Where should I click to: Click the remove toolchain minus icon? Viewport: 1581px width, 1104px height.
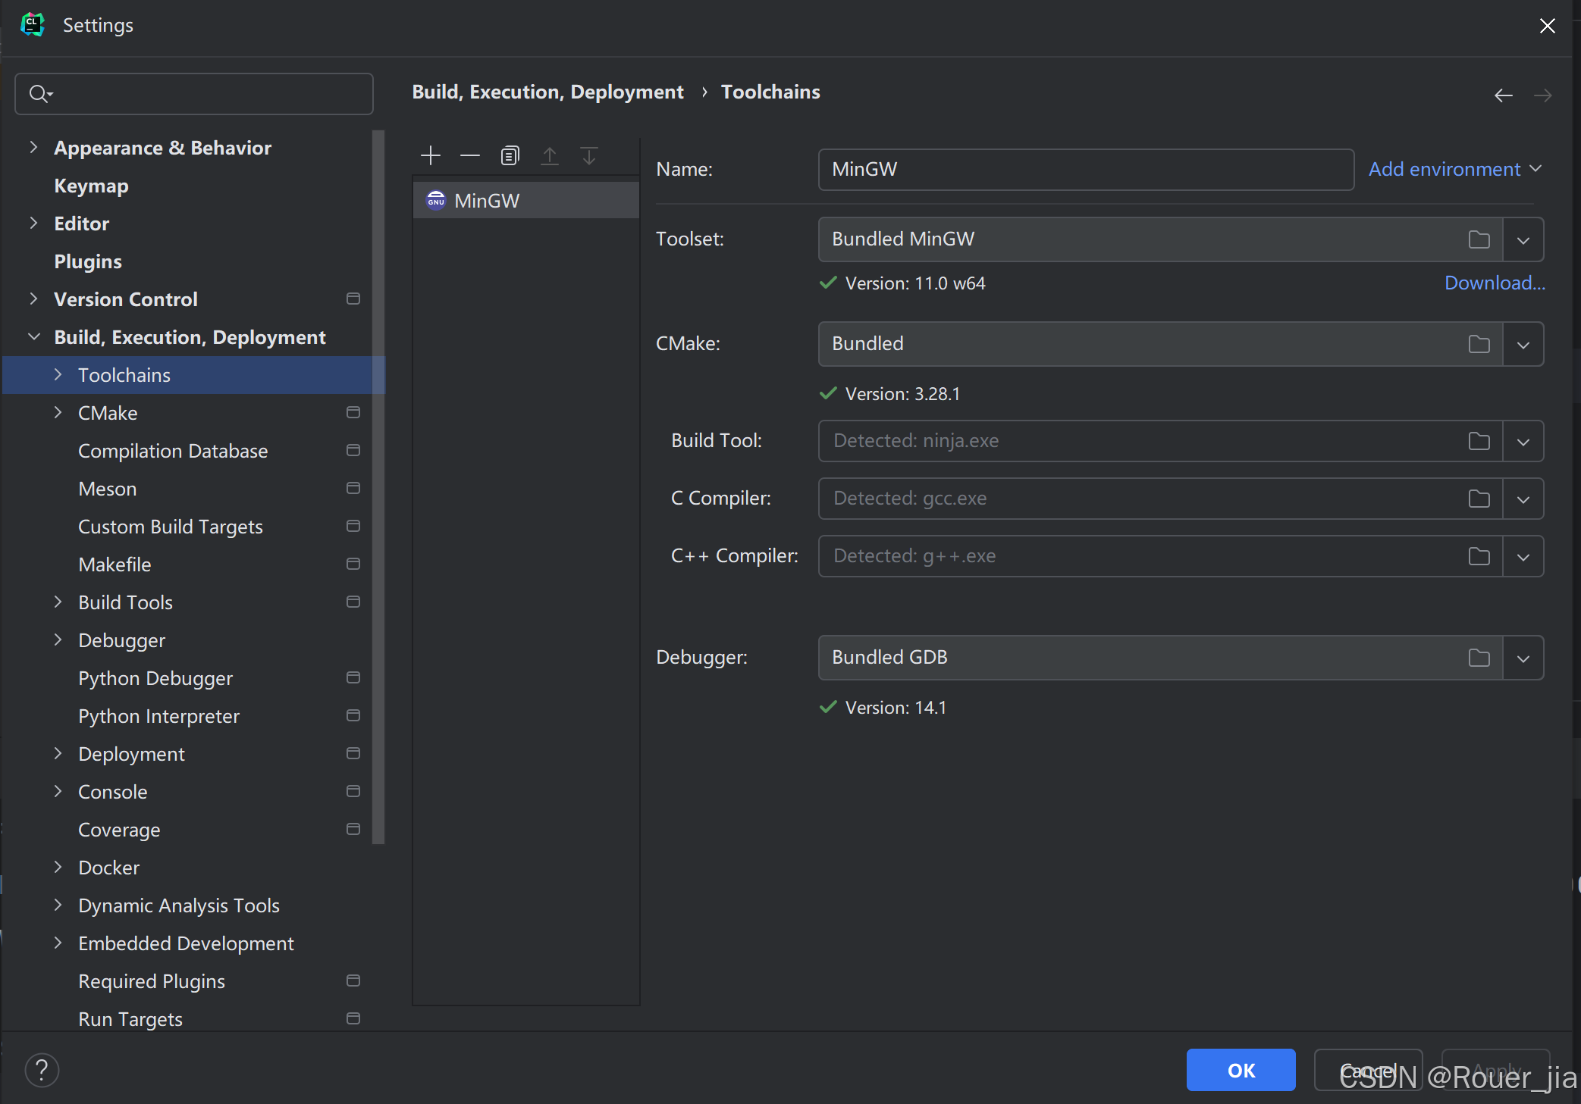coord(470,156)
